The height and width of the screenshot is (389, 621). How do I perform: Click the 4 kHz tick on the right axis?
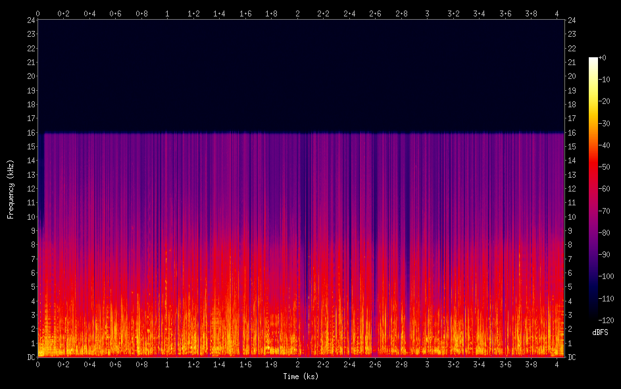tap(570, 301)
